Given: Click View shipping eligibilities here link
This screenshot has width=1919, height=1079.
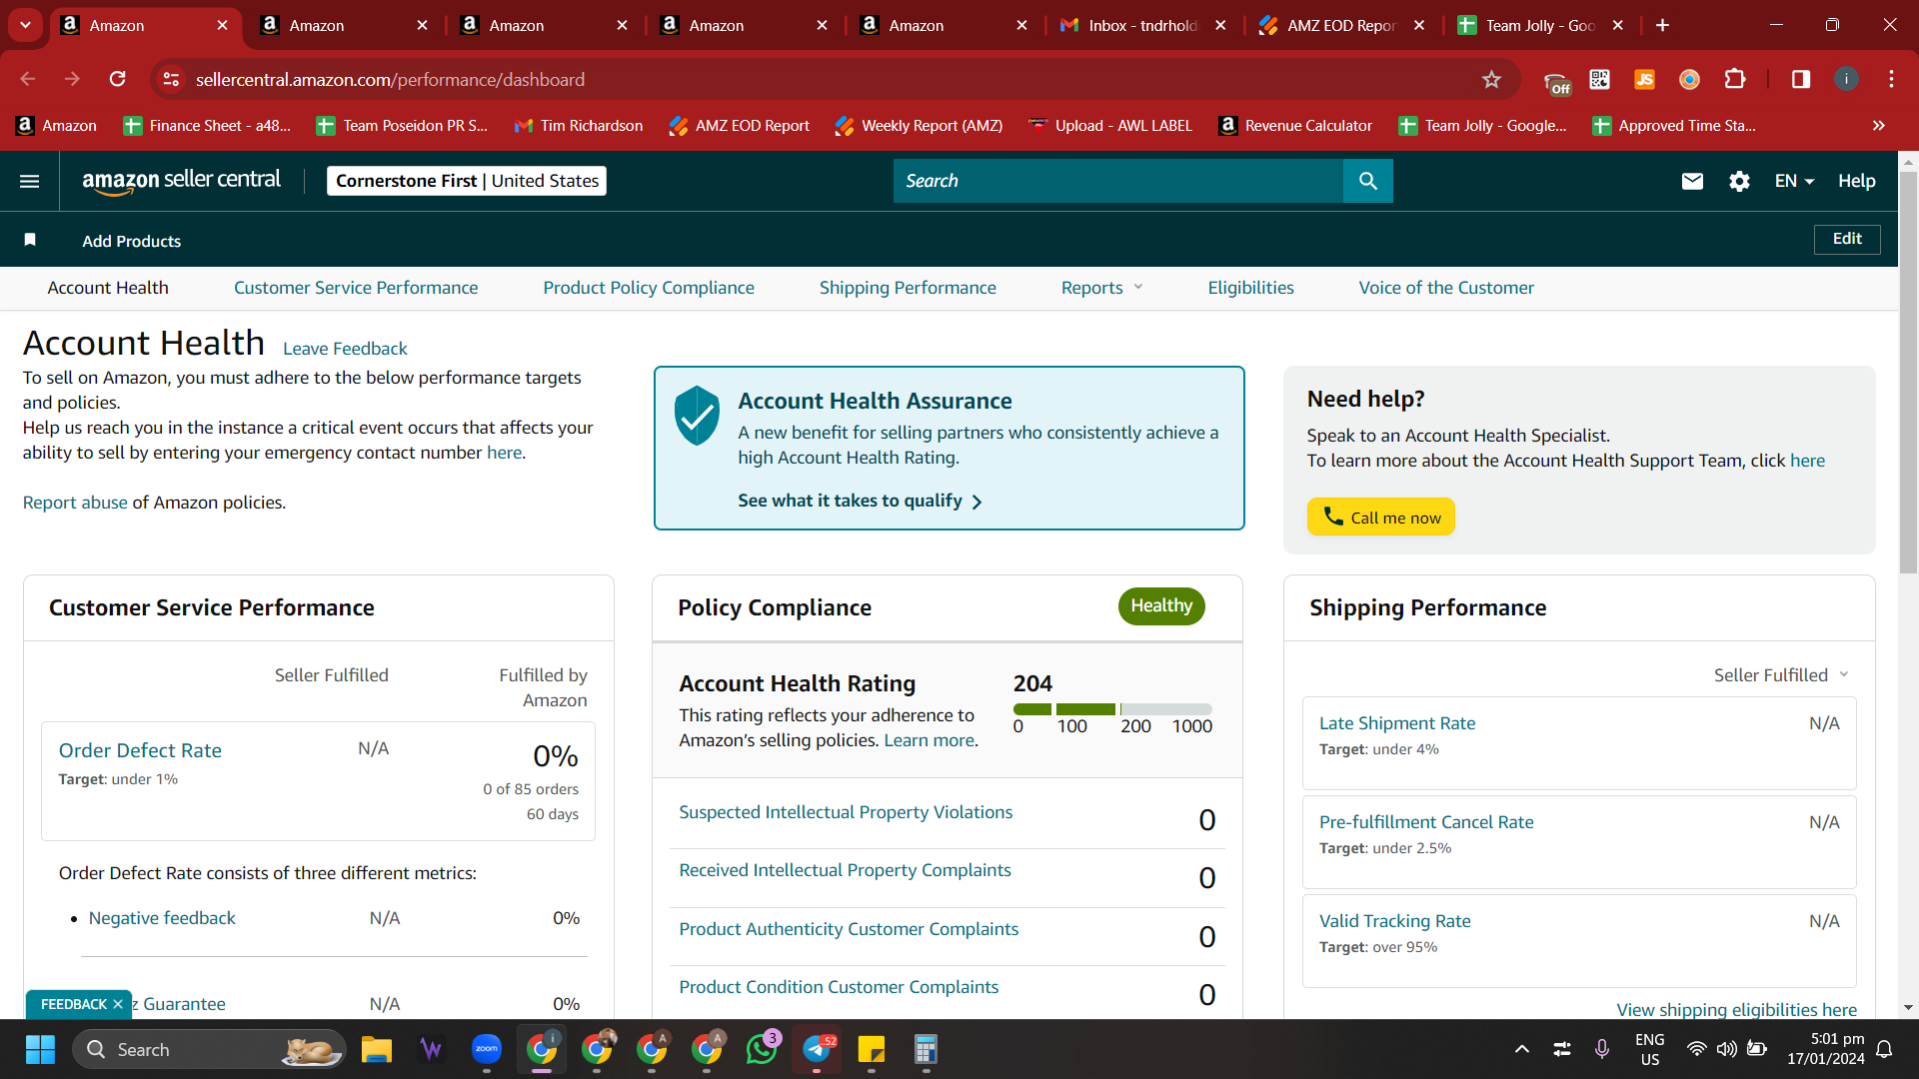Looking at the screenshot, I should point(1736,1009).
